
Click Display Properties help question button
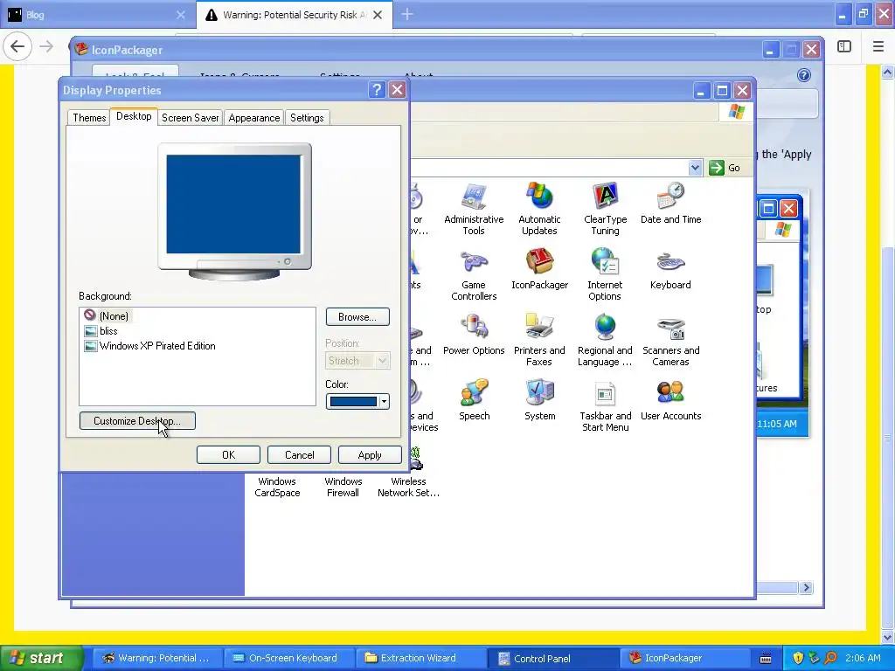[377, 90]
